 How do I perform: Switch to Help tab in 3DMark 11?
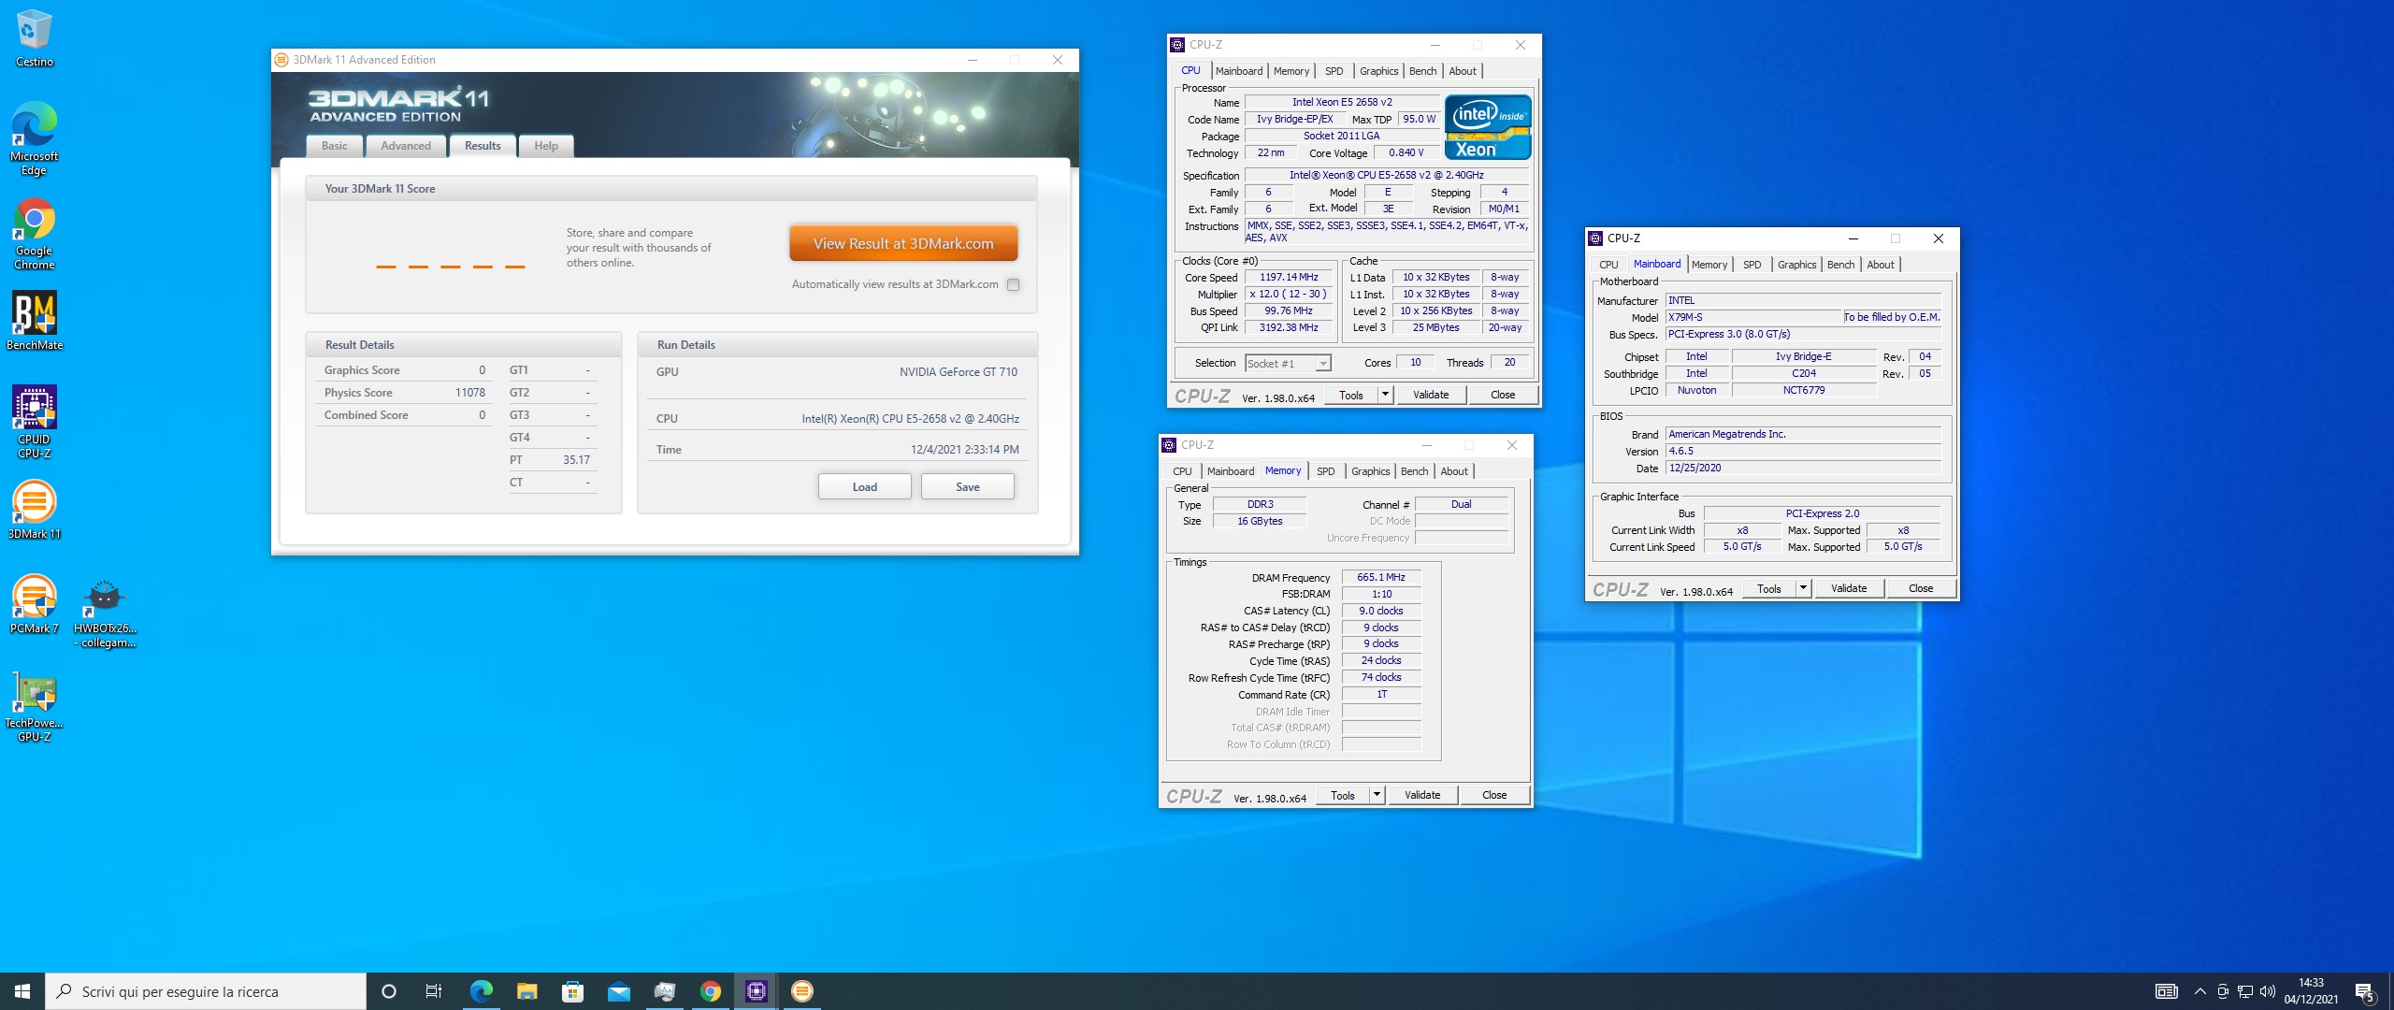pos(546,146)
